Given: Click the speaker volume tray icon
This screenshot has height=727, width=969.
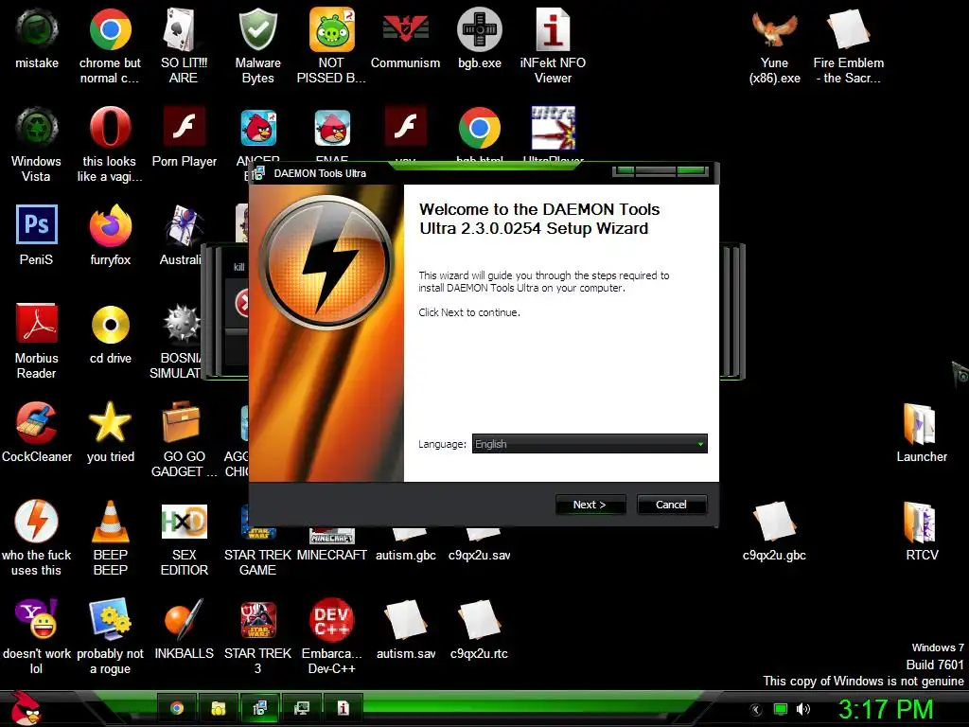Looking at the screenshot, I should point(802,709).
